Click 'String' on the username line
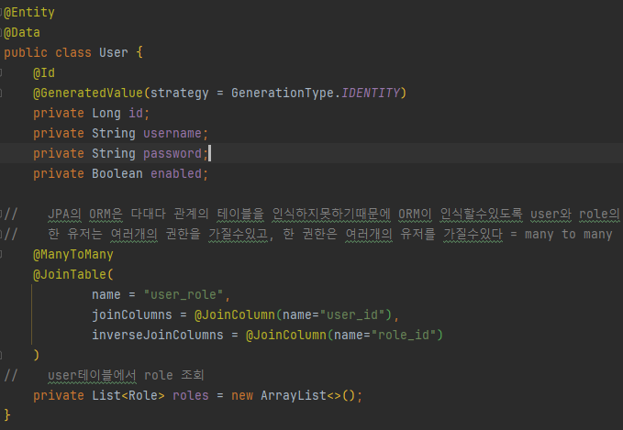The width and height of the screenshot is (623, 430). click(x=113, y=134)
